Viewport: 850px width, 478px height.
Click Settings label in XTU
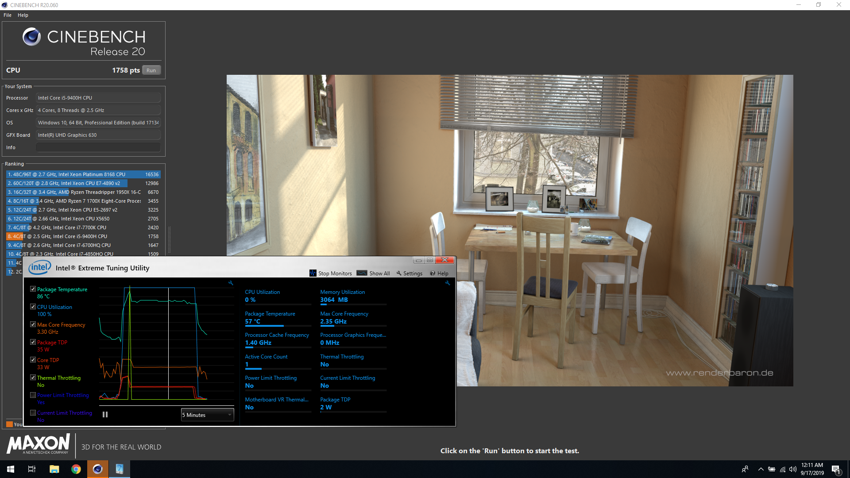(413, 274)
